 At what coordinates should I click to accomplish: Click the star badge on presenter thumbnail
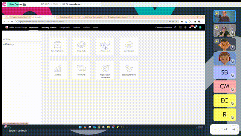[x=217, y=14]
